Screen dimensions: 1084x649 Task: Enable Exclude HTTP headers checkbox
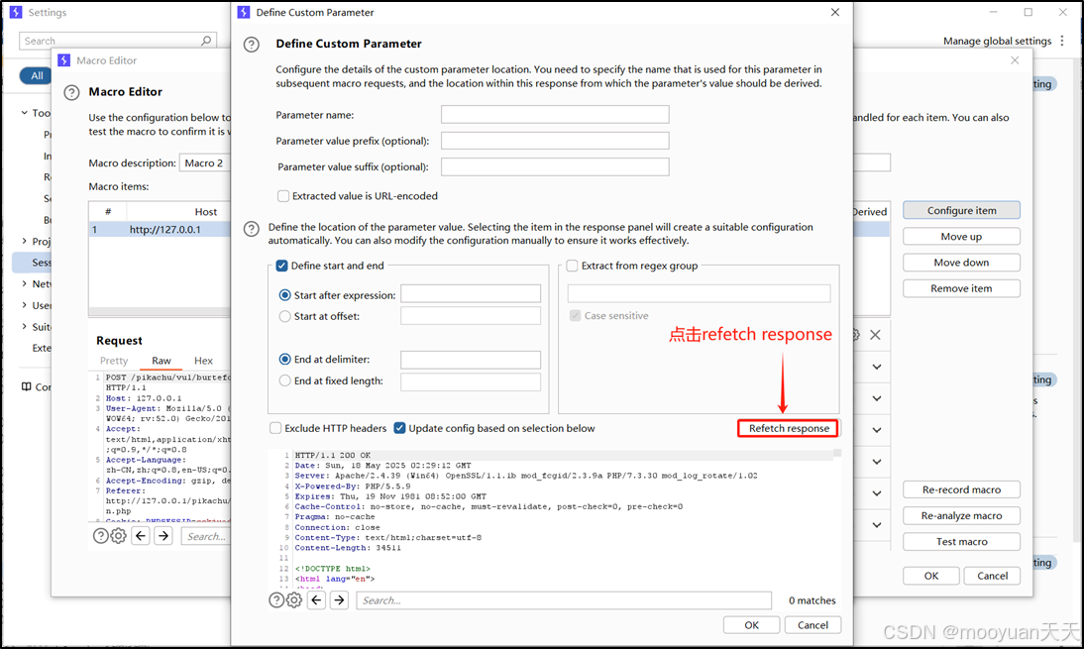click(x=275, y=428)
